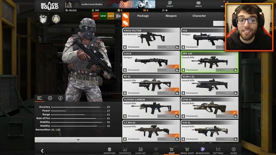
Task: Click the G36 GL Permanent checkbox
Action: pos(183,139)
